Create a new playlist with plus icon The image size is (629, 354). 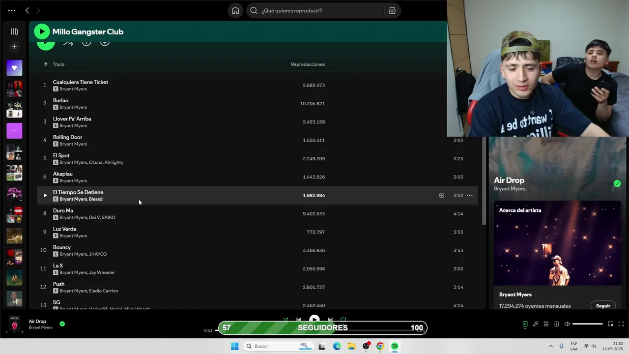point(14,47)
